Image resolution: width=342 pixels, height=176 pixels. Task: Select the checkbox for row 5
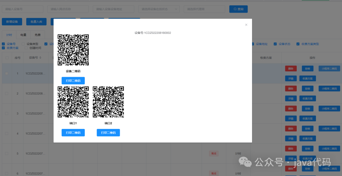click(x=7, y=153)
